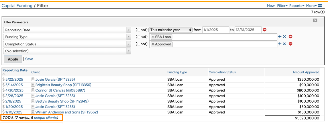Toggle the 'not' checkbox for Completion Status

click(139, 44)
